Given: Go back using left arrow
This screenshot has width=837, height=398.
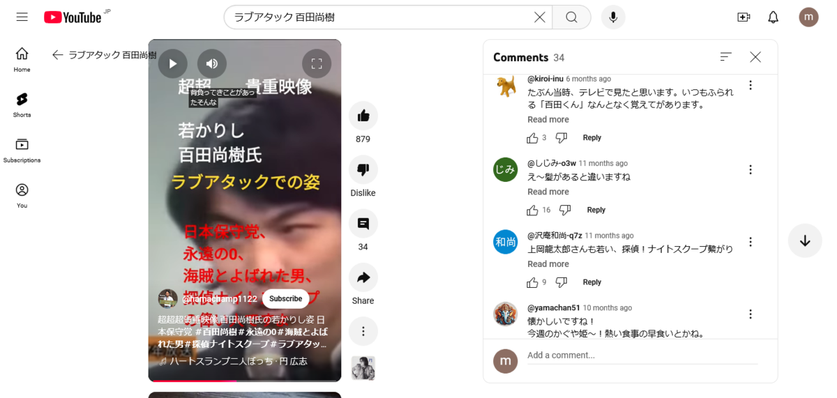Looking at the screenshot, I should click(58, 55).
